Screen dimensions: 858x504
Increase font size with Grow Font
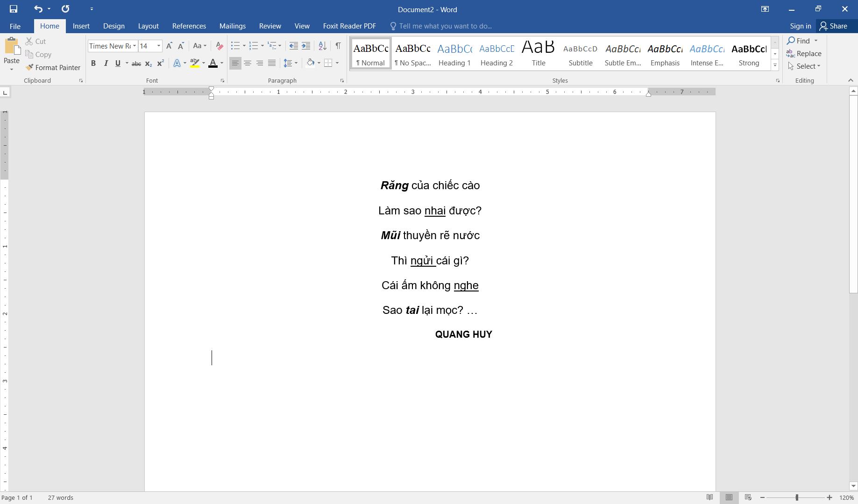click(x=169, y=46)
